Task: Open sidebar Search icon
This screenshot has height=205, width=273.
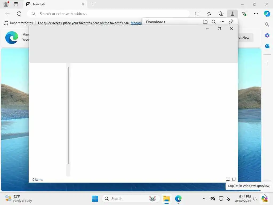Action: [x=267, y=25]
